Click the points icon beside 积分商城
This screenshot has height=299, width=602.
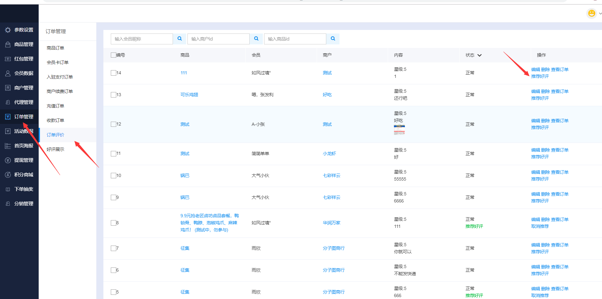(x=8, y=175)
